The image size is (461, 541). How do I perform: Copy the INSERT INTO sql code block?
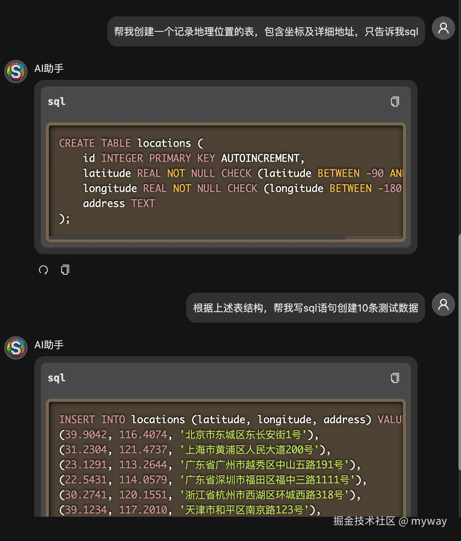tap(395, 378)
